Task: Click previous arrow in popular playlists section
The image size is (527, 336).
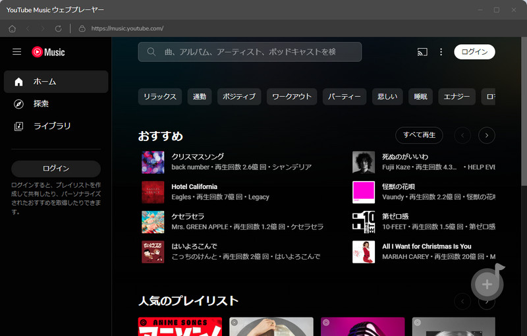Action: click(x=462, y=301)
